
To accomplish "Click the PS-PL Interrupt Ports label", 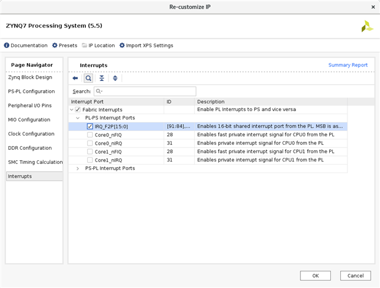I will [110, 168].
